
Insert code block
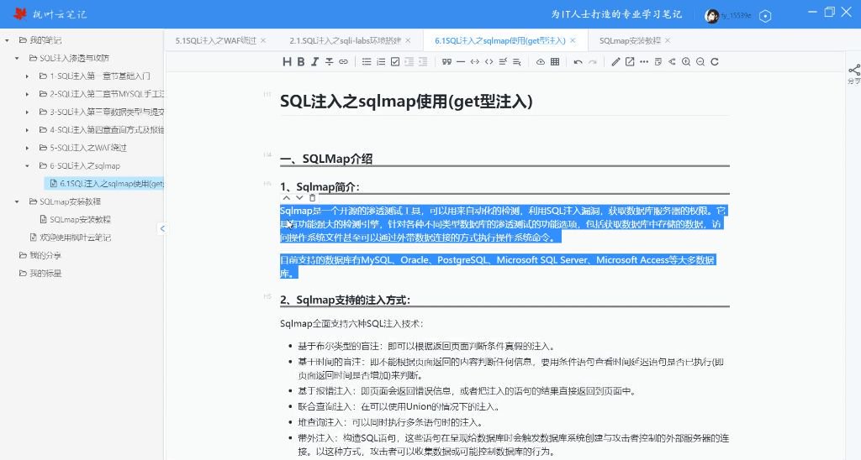489,61
